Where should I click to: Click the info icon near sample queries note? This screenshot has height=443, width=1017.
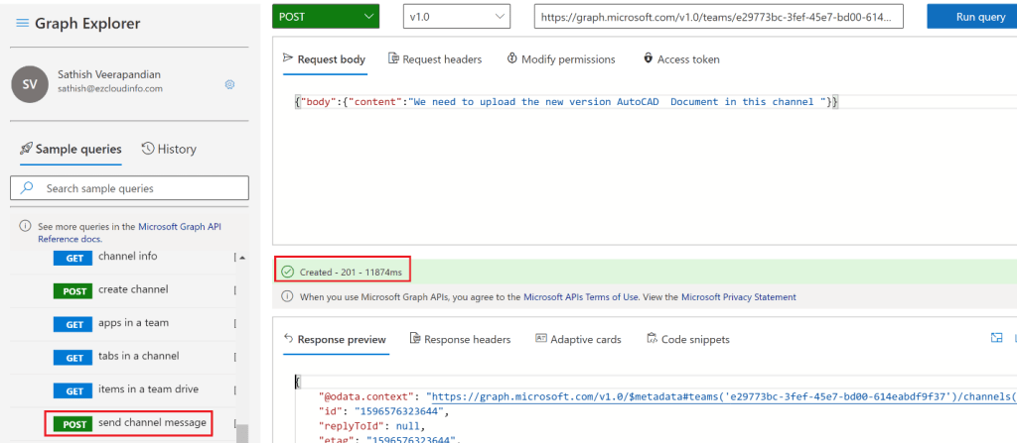25,227
